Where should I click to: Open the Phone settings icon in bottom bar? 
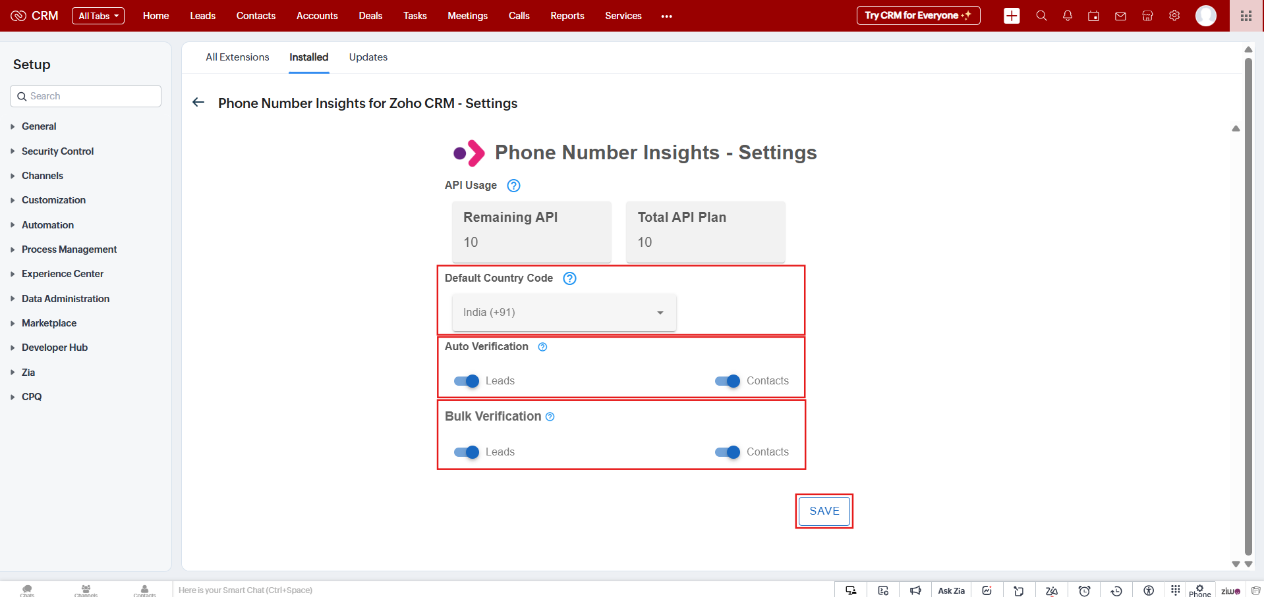1199,590
